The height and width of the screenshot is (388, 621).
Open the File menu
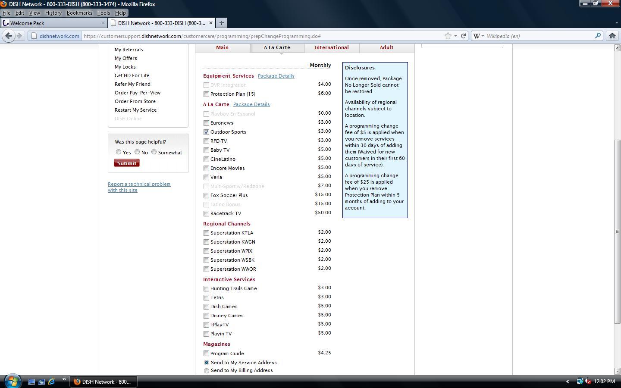point(6,13)
